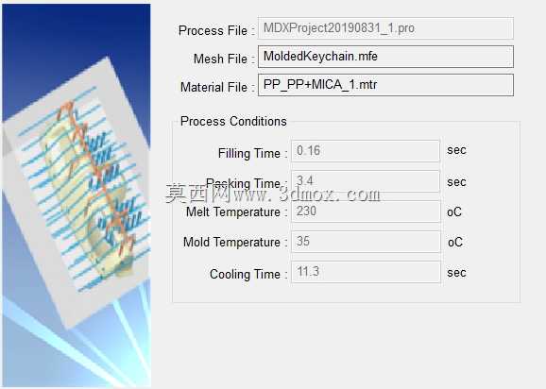Click the 'sec' unit beside Packing Time

coord(456,182)
